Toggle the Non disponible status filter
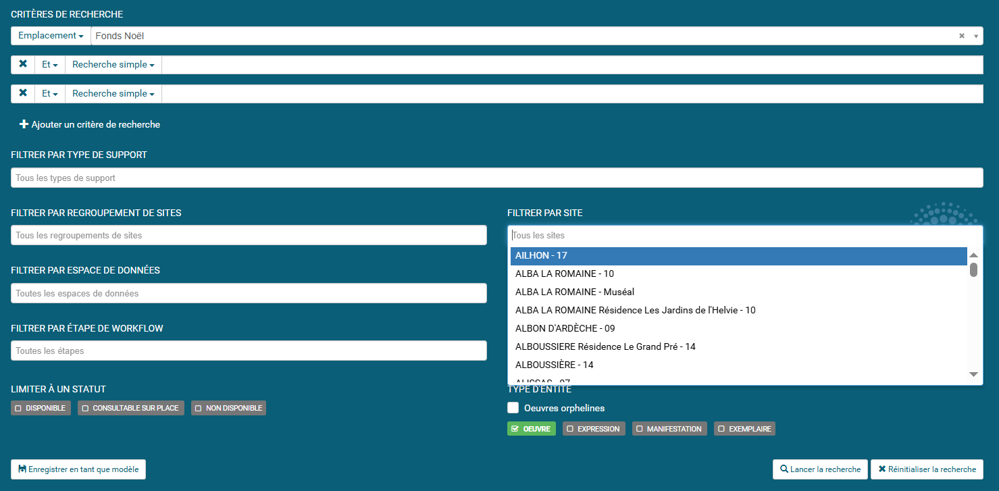 [228, 408]
